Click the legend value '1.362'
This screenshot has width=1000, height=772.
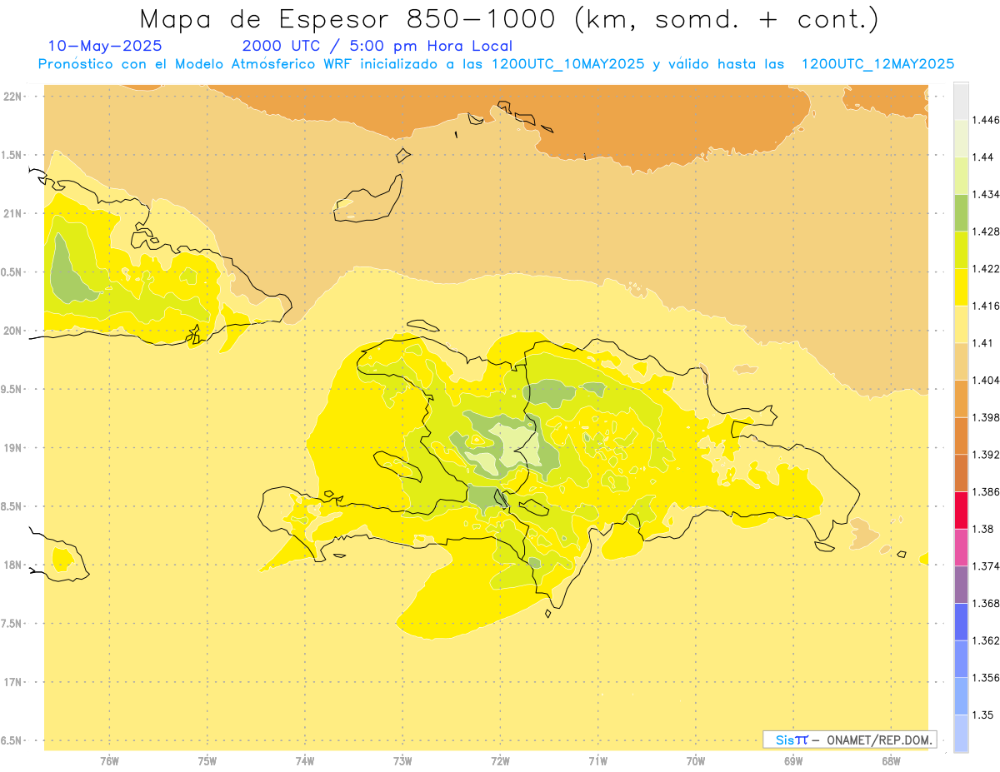point(986,640)
